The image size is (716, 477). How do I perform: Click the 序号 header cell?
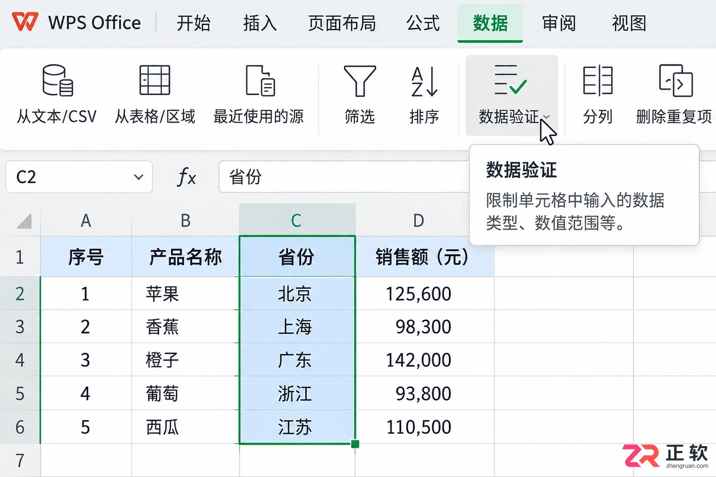pyautogui.click(x=86, y=257)
